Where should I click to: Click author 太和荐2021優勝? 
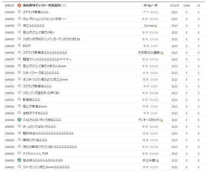[x=149, y=53]
